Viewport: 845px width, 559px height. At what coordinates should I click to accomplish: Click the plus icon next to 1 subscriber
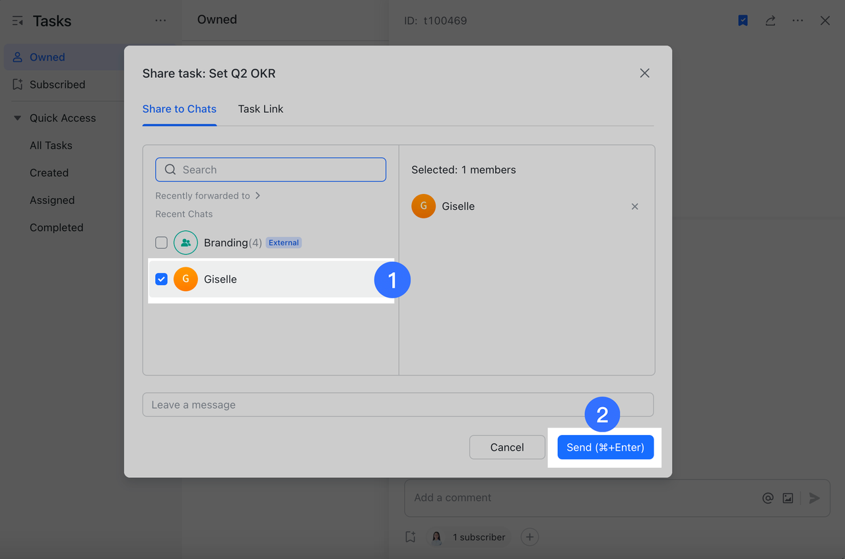[529, 537]
